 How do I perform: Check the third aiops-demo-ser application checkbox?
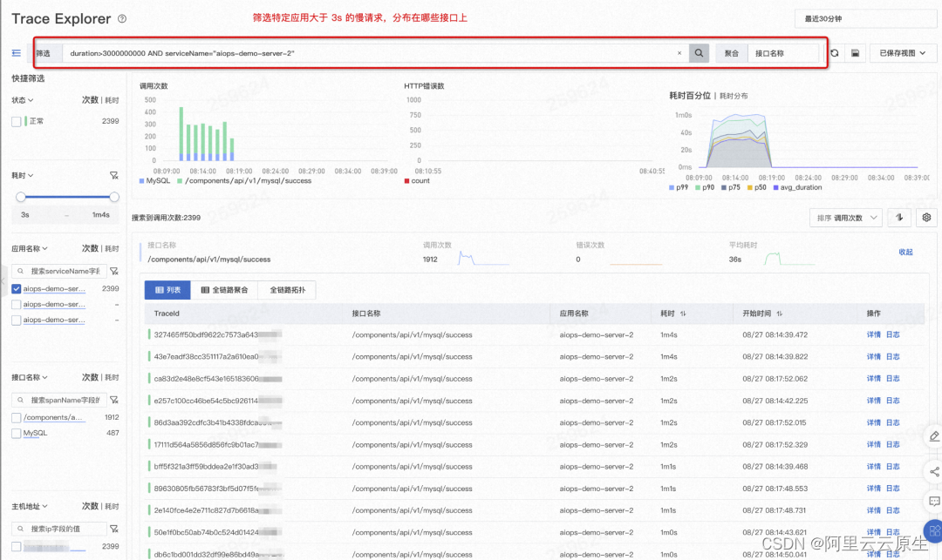(x=17, y=320)
